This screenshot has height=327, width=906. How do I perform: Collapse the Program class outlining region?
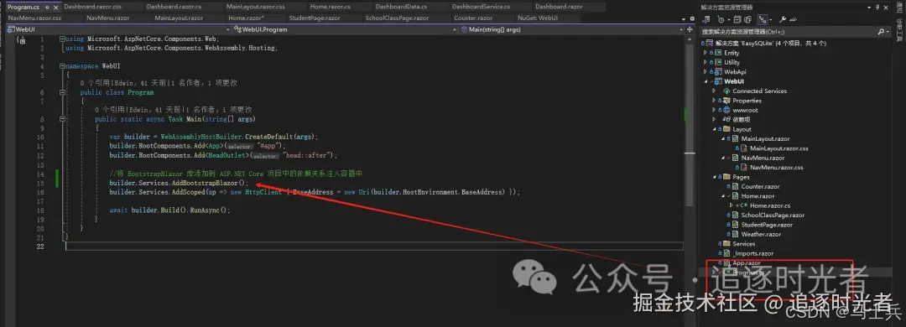(62, 92)
